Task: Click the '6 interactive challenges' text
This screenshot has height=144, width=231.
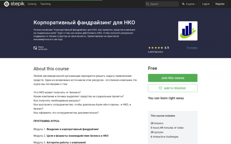Action: point(164,137)
